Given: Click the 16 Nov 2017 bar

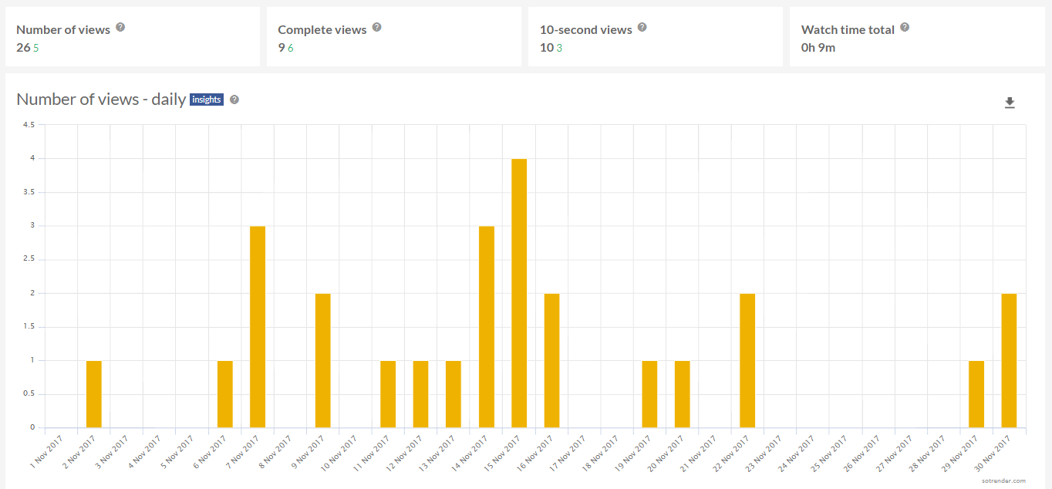Looking at the screenshot, I should coord(551,360).
